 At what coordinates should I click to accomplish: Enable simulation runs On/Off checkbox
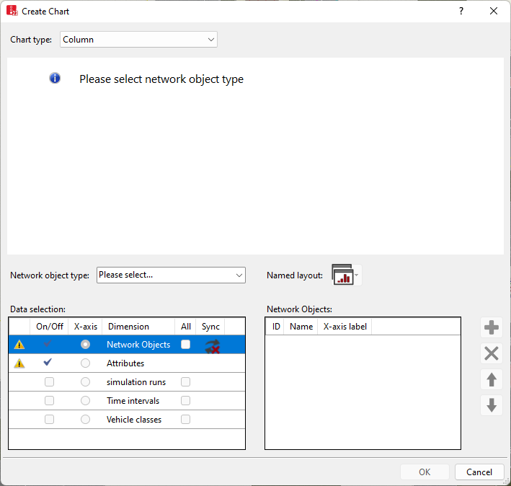pos(49,382)
